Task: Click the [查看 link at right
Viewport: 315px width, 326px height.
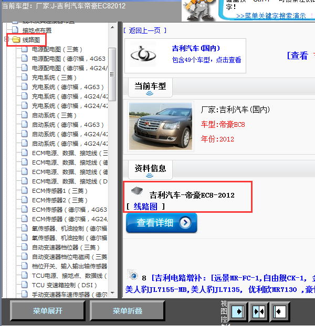Action: [x=297, y=56]
